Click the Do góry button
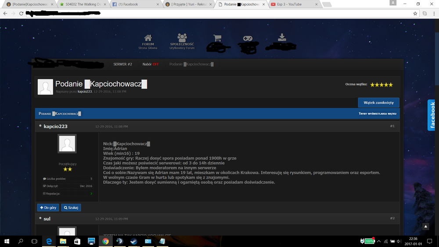 tap(48, 207)
